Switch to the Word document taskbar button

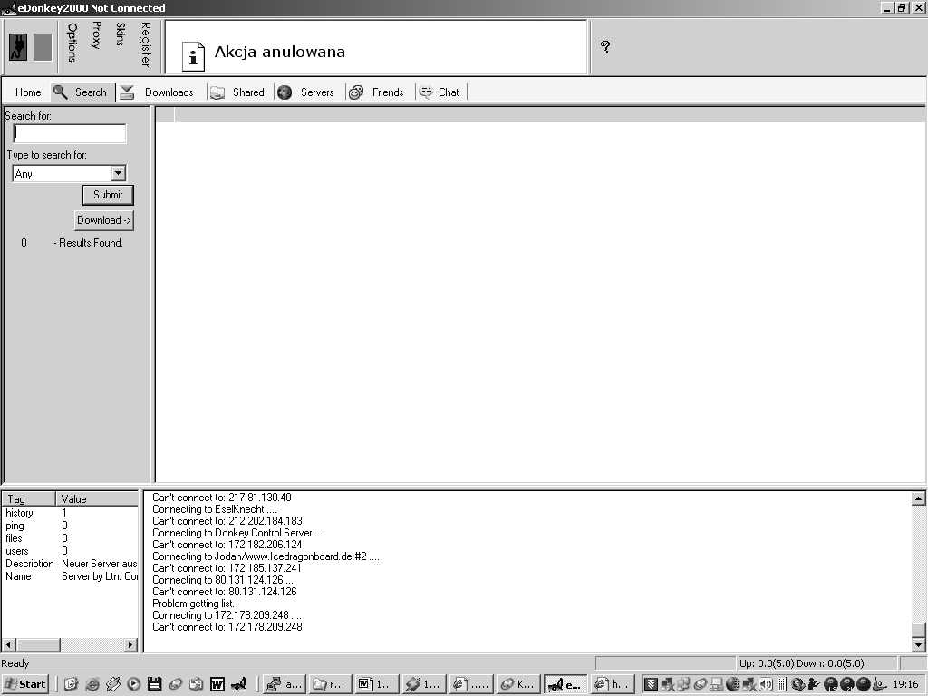click(x=376, y=684)
